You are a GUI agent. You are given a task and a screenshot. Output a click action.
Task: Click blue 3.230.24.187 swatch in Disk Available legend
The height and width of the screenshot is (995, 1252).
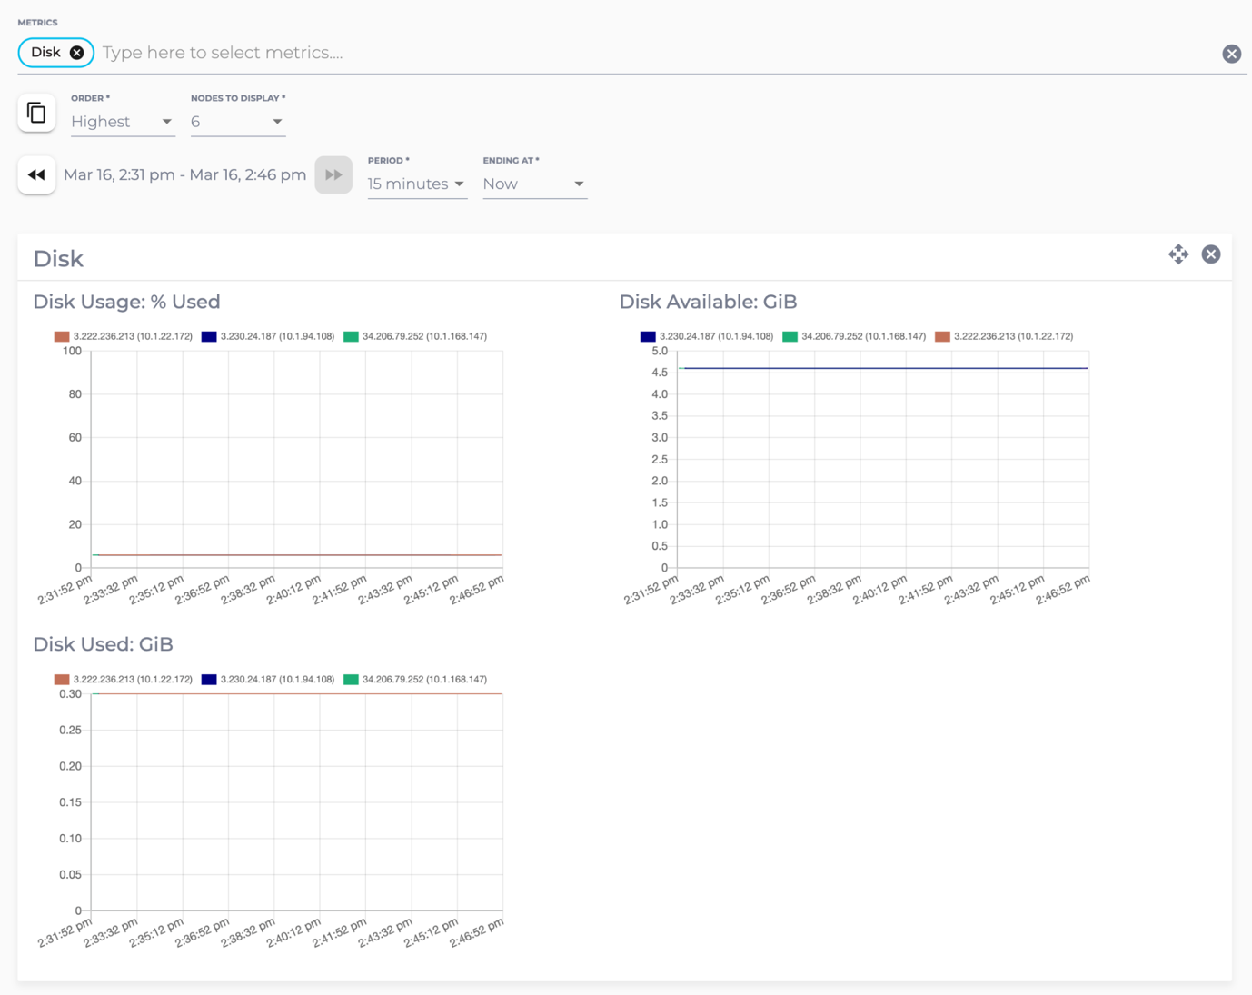pos(648,336)
